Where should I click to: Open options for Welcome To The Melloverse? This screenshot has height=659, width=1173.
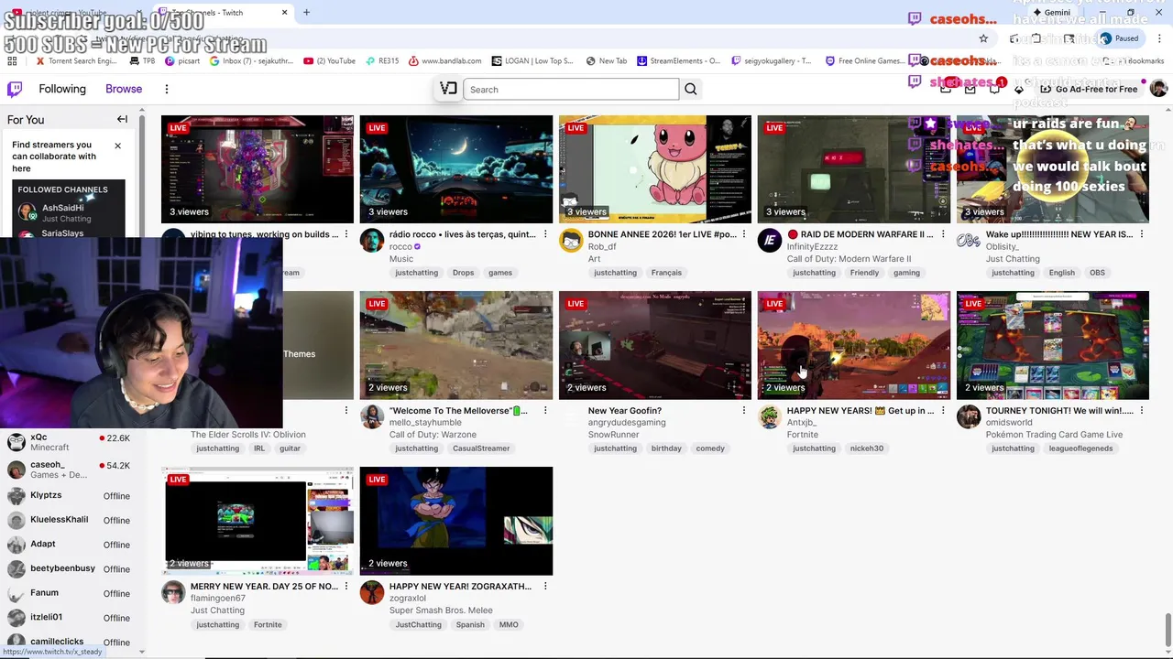545,411
